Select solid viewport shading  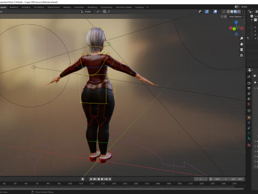click(232, 12)
